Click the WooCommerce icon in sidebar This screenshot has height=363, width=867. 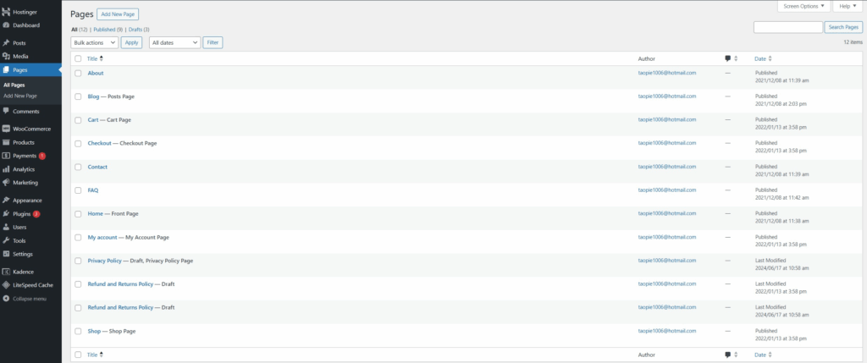(6, 129)
